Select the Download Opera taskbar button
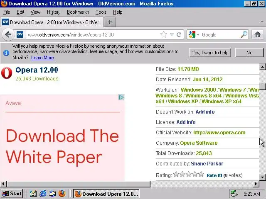This screenshot has width=266, height=199. coord(106,194)
